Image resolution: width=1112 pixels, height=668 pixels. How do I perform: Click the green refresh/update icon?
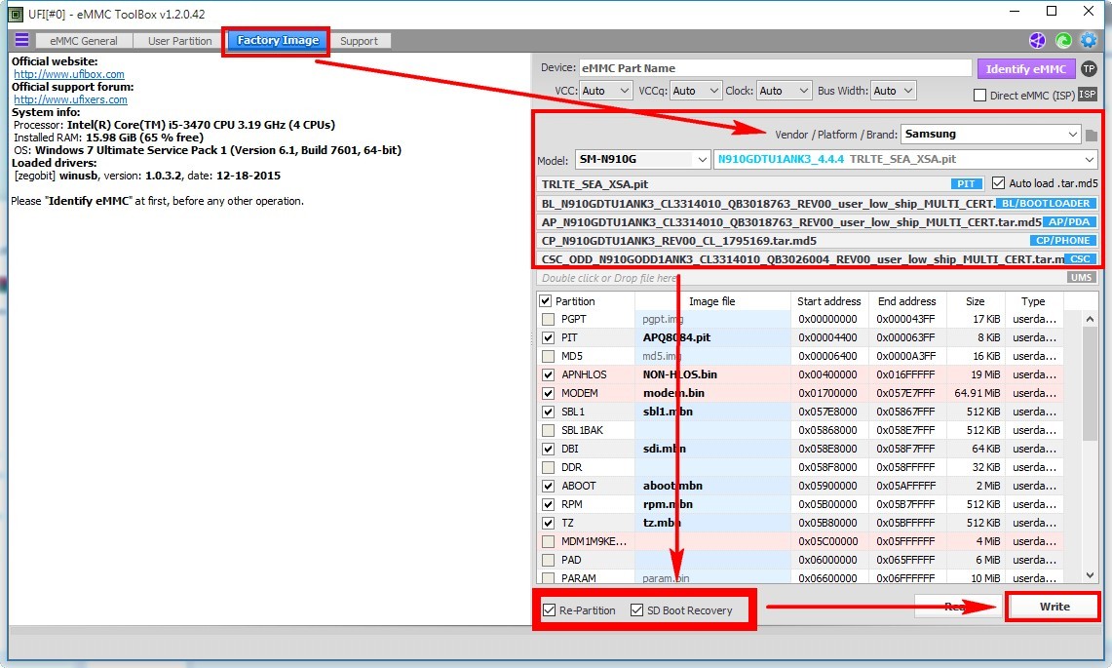point(1063,40)
